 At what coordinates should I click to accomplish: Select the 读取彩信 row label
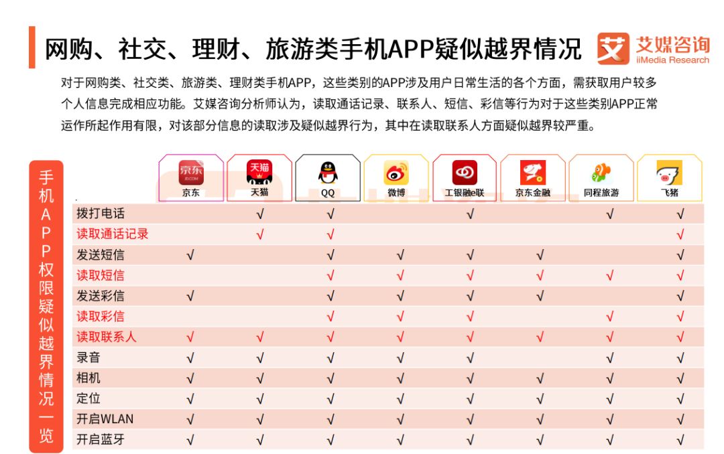tap(101, 317)
